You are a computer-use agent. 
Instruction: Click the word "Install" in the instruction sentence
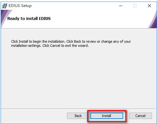click(23, 41)
